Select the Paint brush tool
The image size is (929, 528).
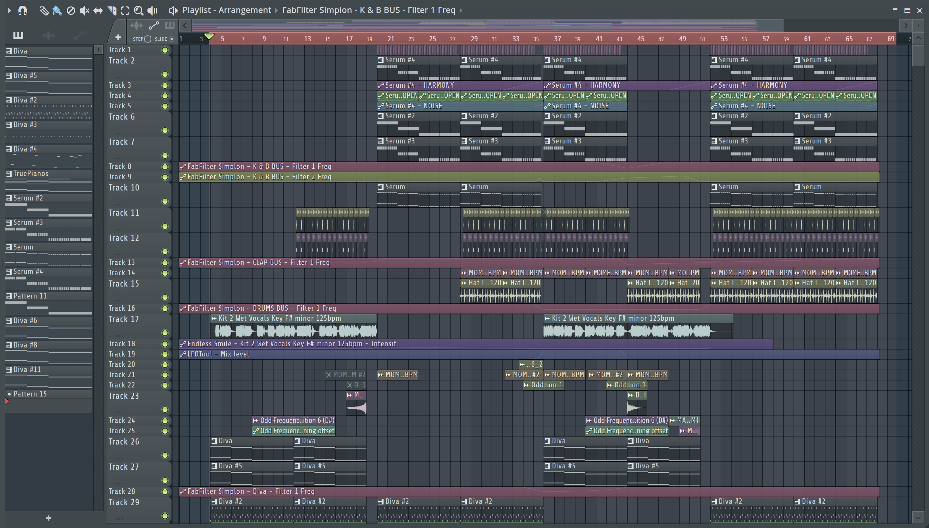tap(57, 11)
